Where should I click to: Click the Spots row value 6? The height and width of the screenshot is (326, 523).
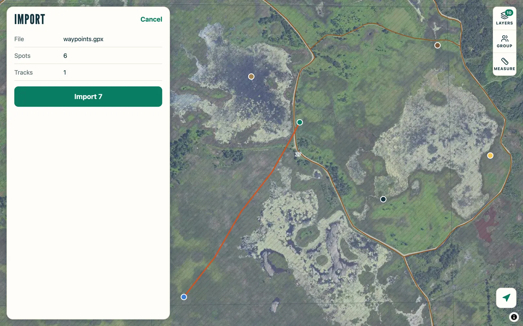tap(65, 56)
